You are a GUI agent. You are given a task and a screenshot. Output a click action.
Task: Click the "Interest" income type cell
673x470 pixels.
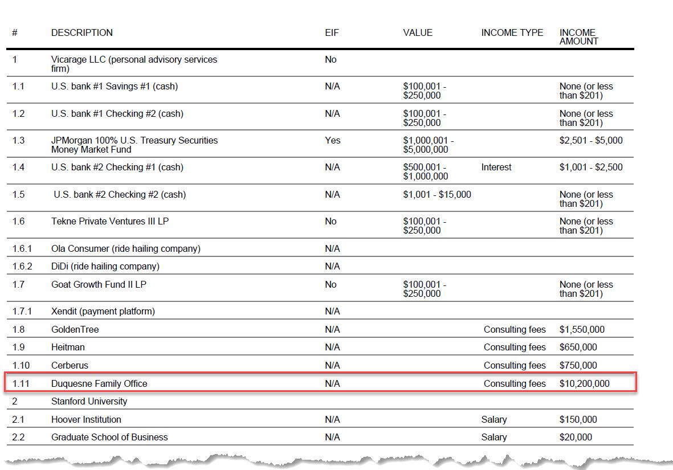click(496, 167)
